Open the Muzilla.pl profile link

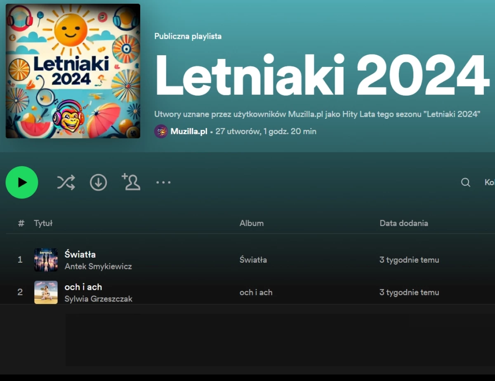pyautogui.click(x=189, y=132)
